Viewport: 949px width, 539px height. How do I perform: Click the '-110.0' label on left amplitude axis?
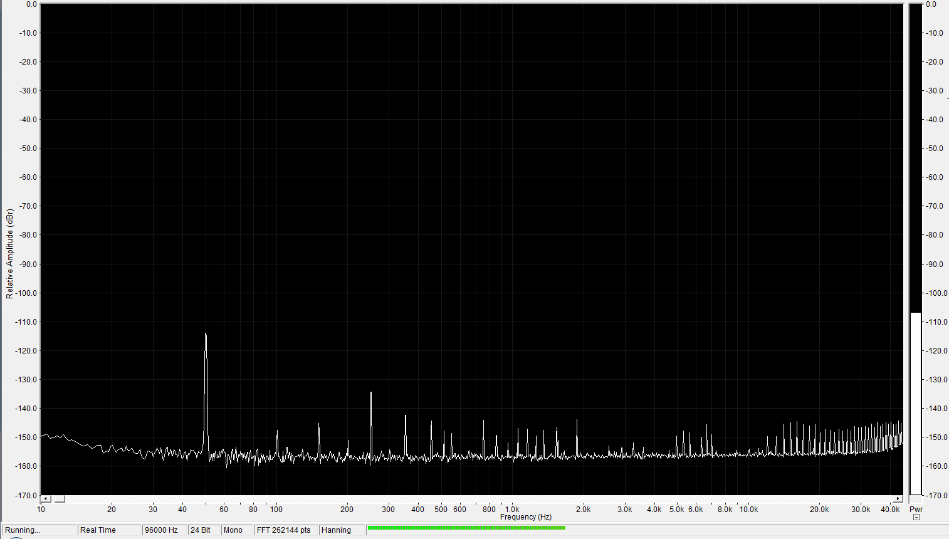pos(26,322)
